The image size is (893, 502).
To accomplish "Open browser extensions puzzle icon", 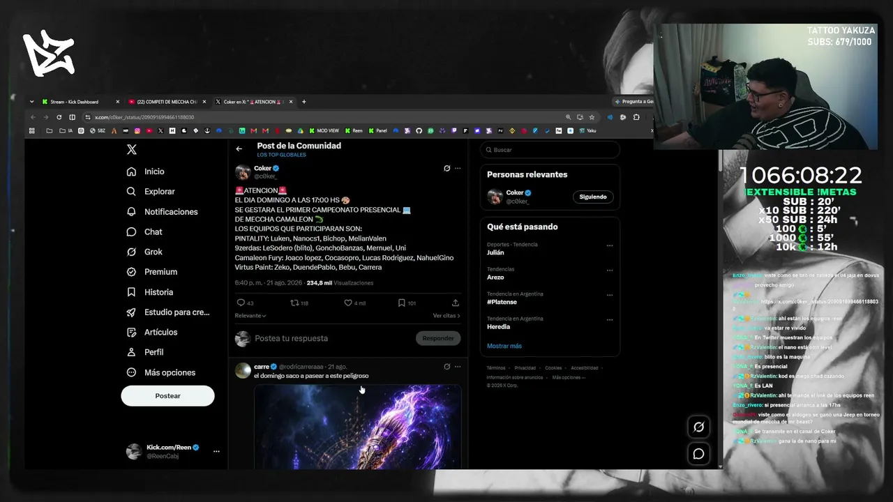I will pyautogui.click(x=636, y=117).
